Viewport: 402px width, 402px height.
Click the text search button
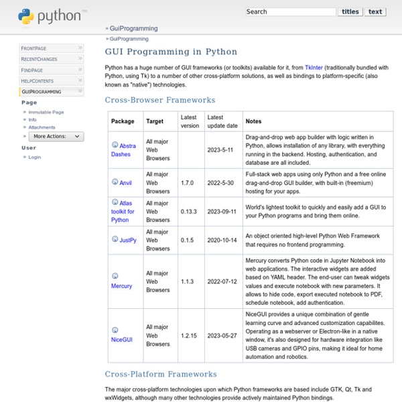pyautogui.click(x=375, y=12)
